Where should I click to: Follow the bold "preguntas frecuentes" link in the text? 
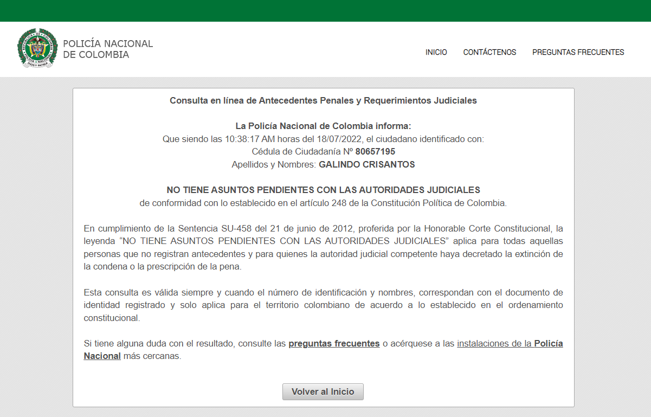coord(334,344)
